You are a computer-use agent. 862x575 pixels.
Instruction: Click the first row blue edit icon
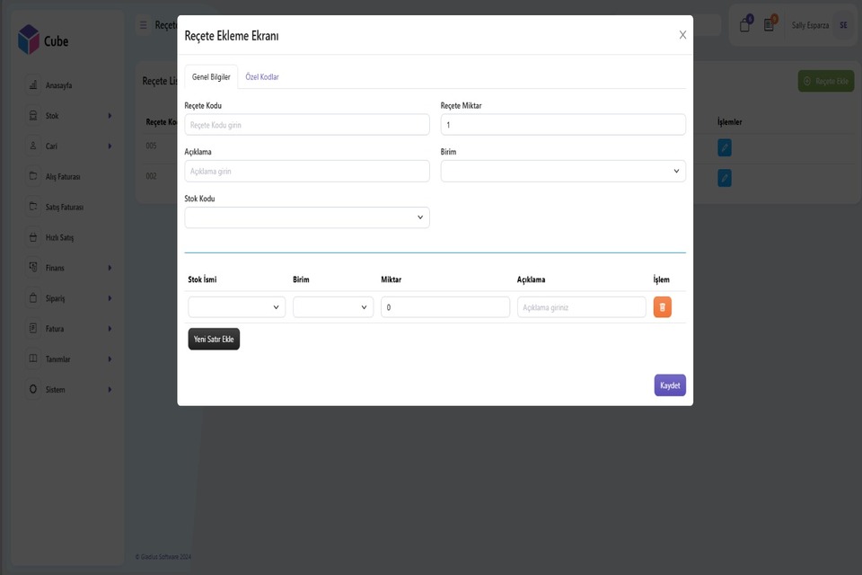tap(724, 147)
